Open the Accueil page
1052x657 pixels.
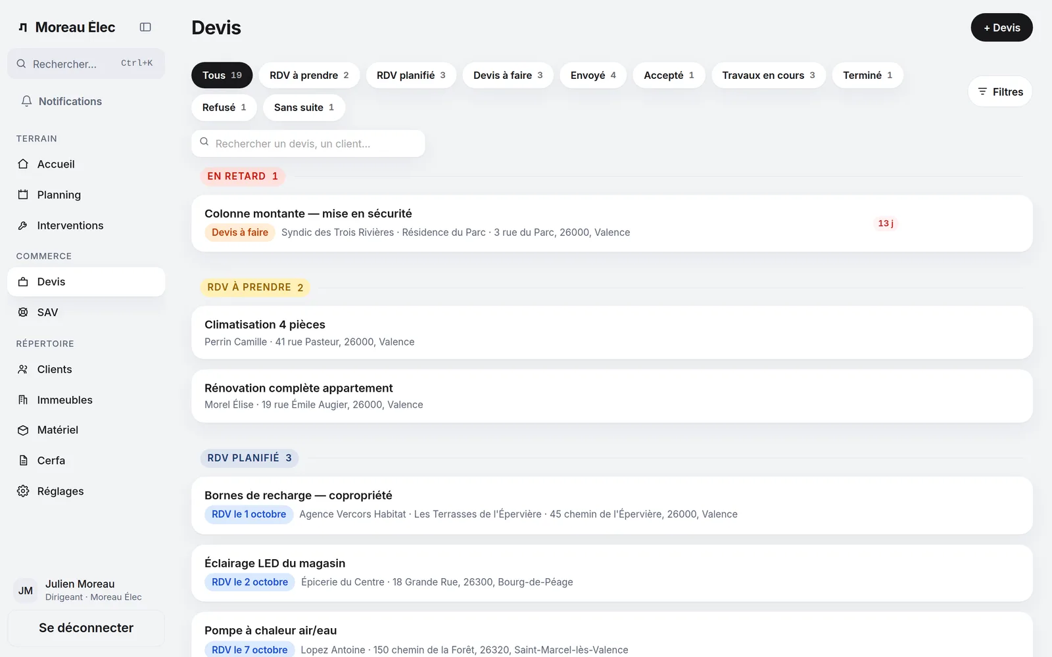click(x=86, y=164)
